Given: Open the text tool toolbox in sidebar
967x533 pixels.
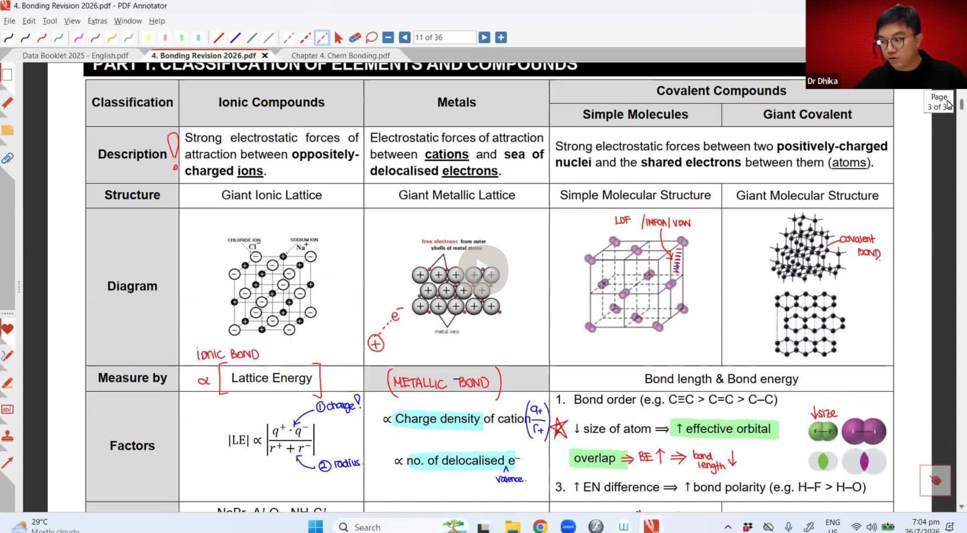Looking at the screenshot, I should [7, 409].
